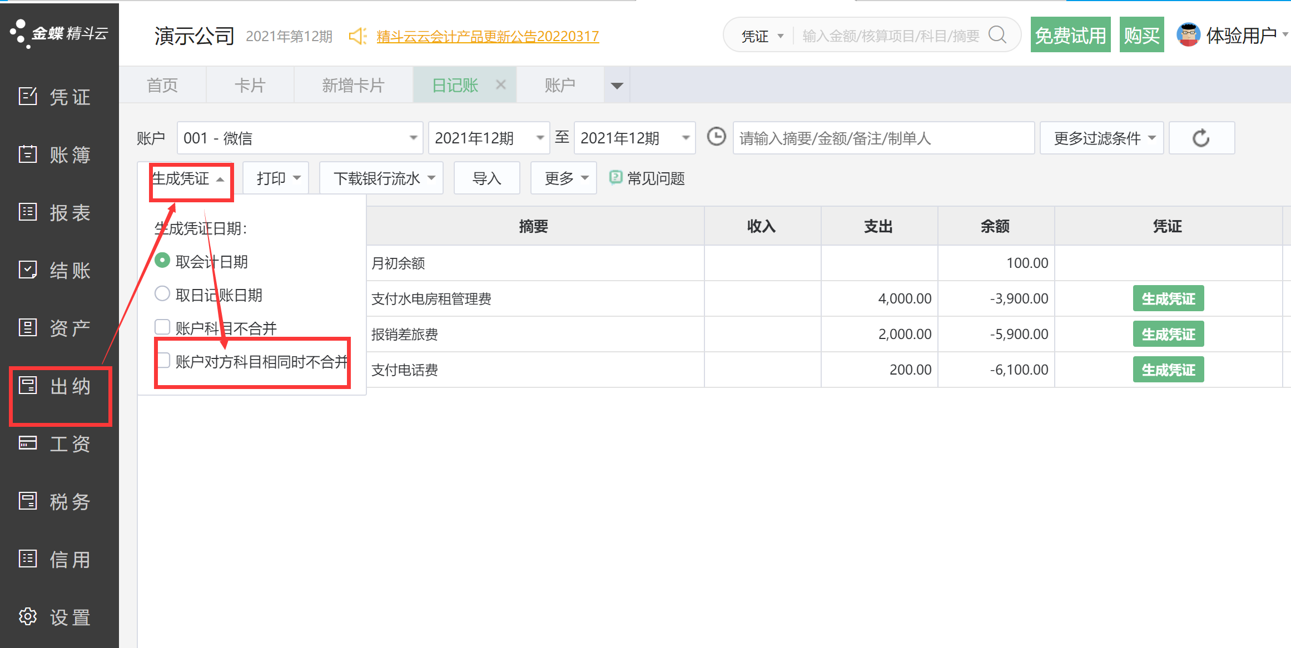
Task: Switch to the 首页 tab
Action: point(162,85)
